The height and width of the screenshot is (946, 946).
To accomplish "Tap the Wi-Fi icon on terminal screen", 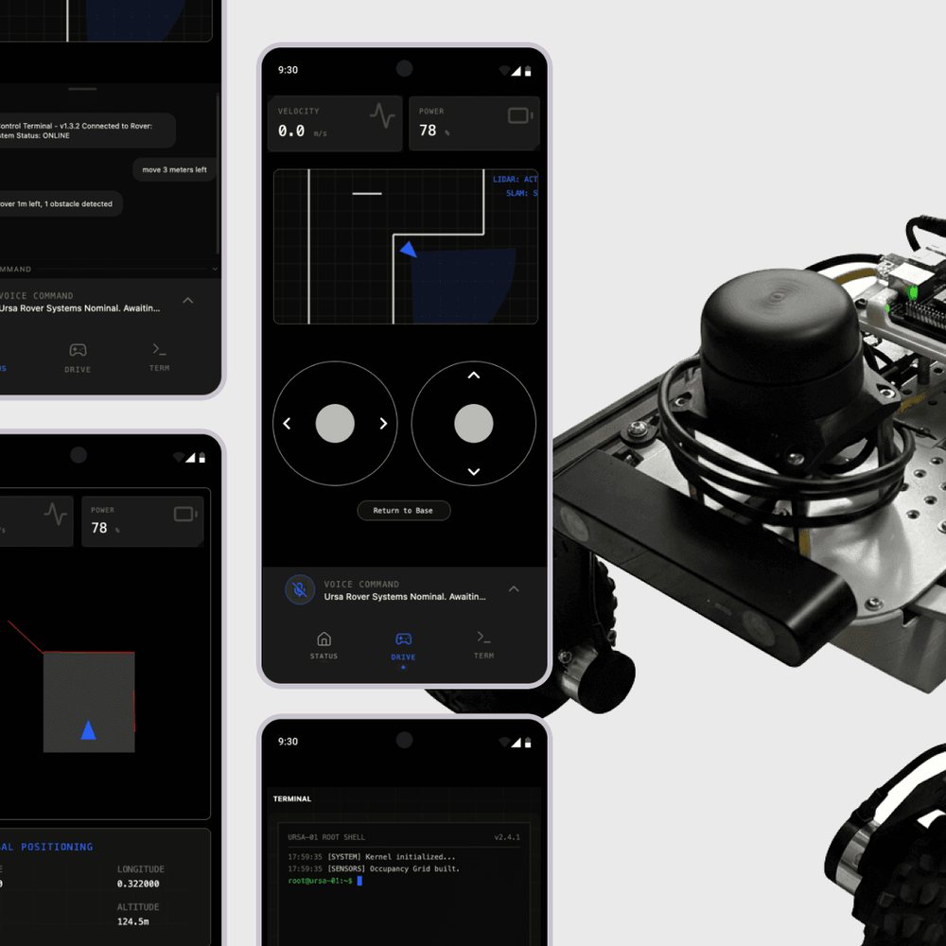I will pos(504,742).
